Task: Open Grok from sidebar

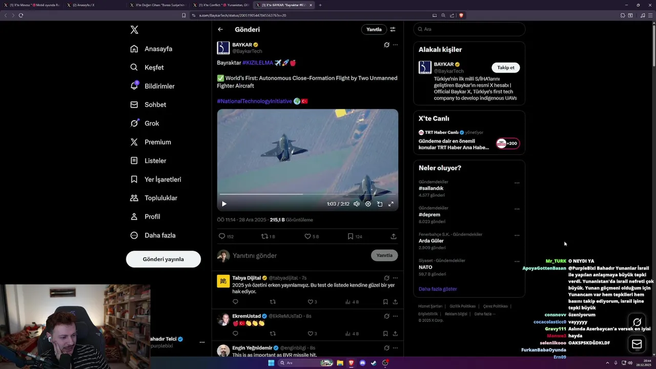Action: tap(145, 123)
